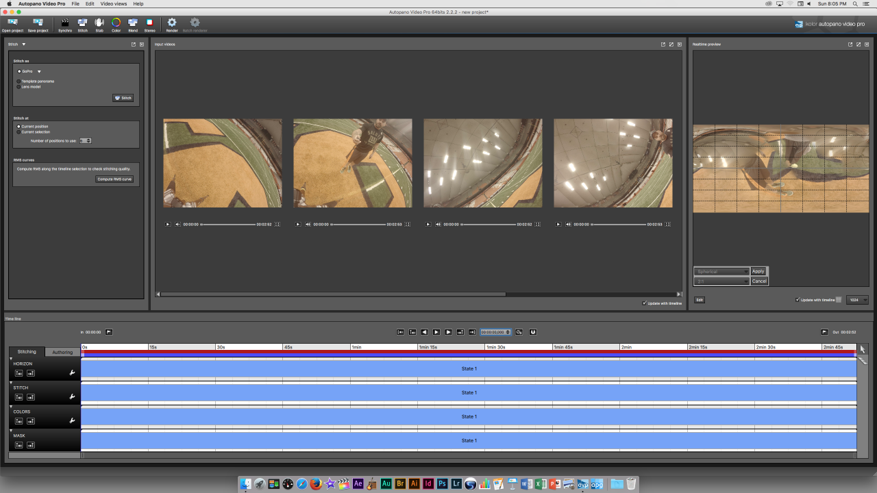Collapse the STITCH track triangle
The width and height of the screenshot is (877, 493).
(11, 382)
